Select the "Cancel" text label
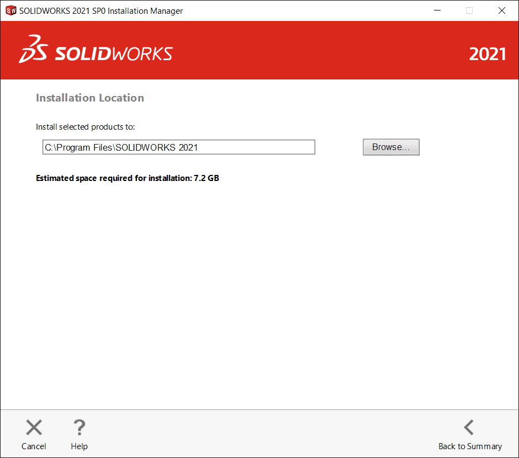Image resolution: width=519 pixels, height=458 pixels. tap(34, 446)
